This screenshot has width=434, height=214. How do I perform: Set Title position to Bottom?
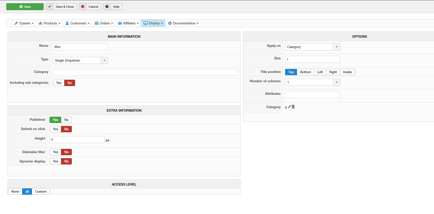click(x=305, y=72)
